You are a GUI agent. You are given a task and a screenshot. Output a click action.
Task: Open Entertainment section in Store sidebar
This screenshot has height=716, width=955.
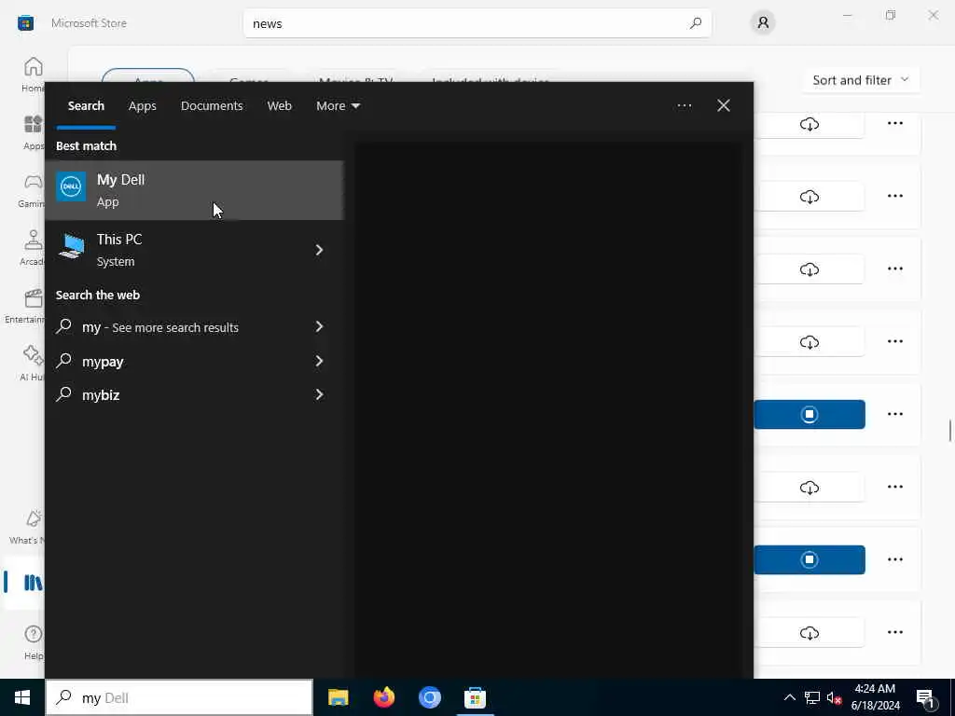[24, 306]
